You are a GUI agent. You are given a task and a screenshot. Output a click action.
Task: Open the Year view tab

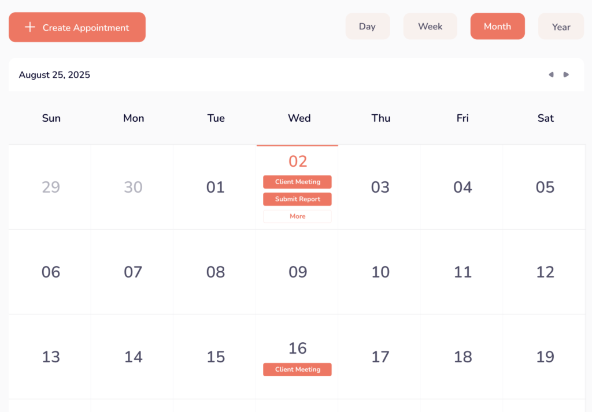561,27
